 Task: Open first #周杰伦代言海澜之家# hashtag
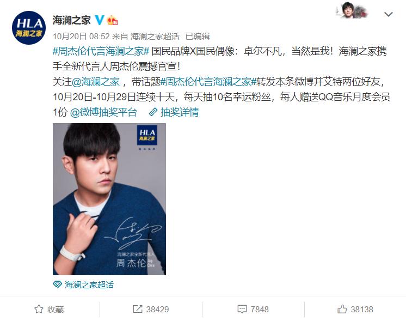(x=101, y=51)
